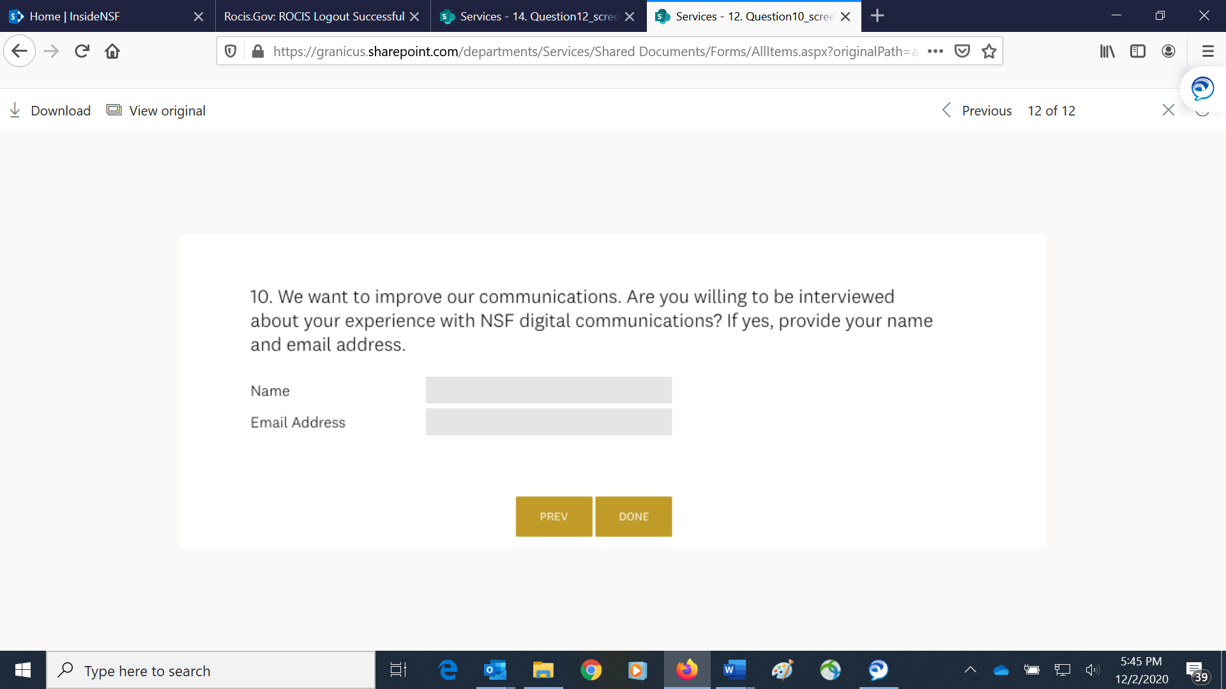Go to Previous image in viewer
The height and width of the screenshot is (689, 1226).
[977, 110]
